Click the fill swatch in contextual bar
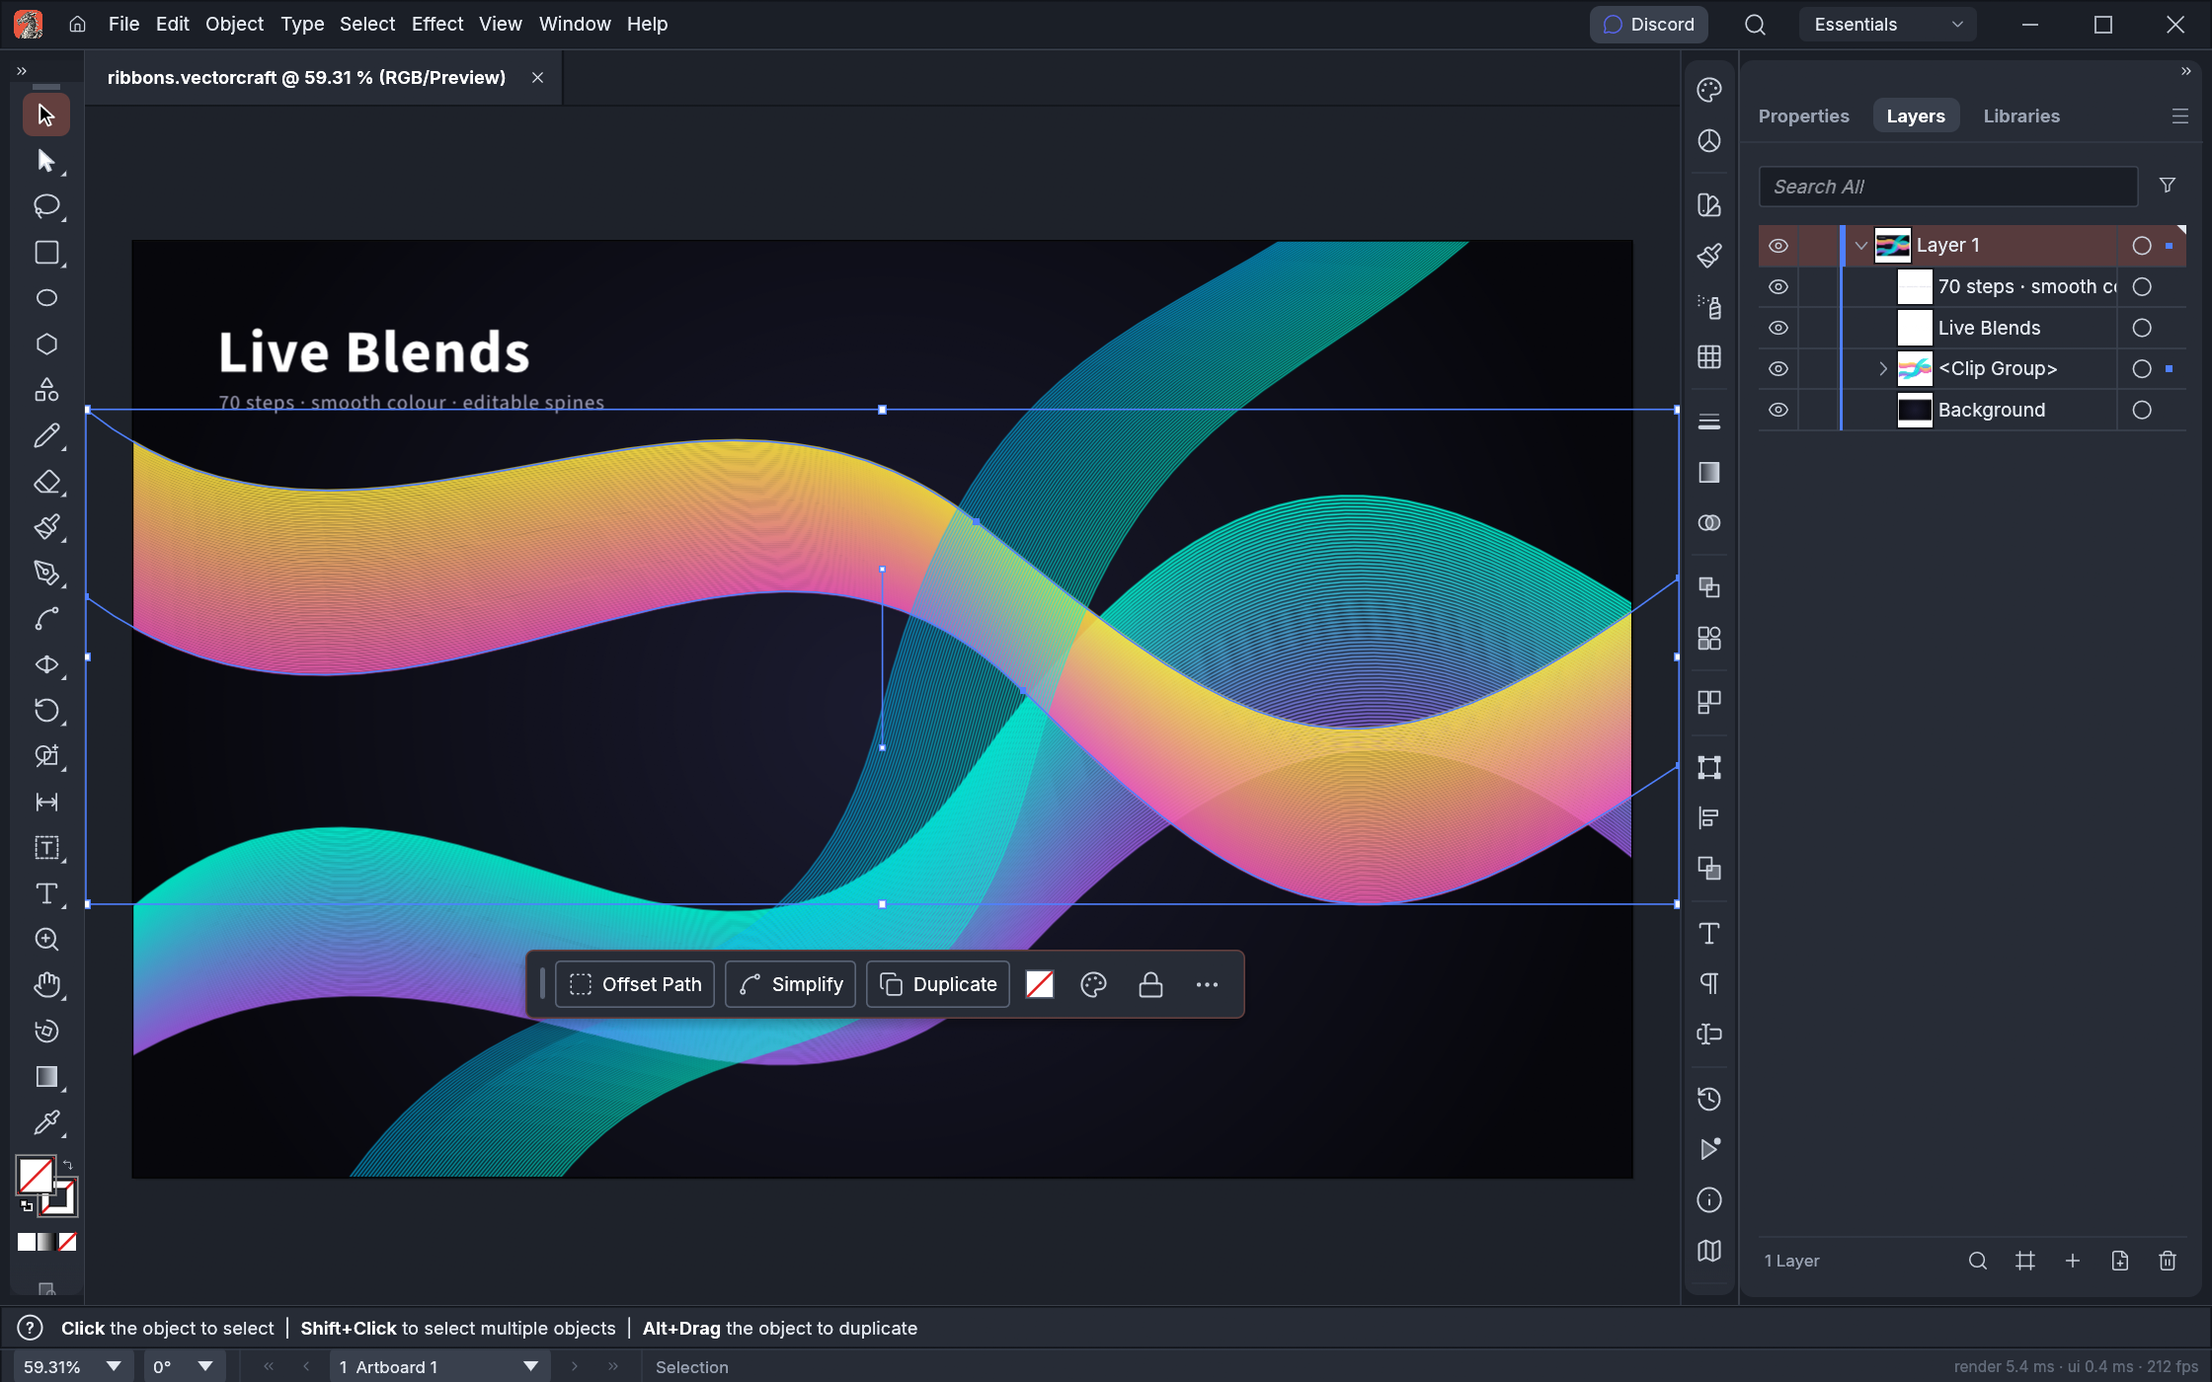Image resolution: width=2212 pixels, height=1382 pixels. (1040, 984)
